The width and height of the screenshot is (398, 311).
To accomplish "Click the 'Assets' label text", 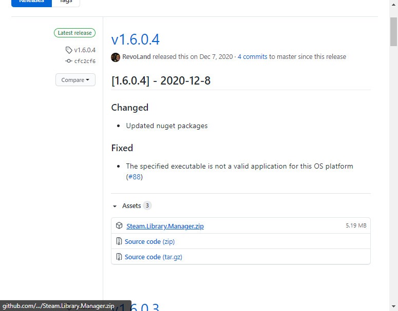I will [x=131, y=205].
